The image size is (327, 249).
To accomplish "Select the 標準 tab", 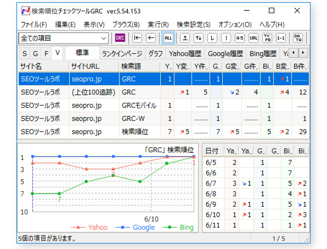I will tap(82, 53).
